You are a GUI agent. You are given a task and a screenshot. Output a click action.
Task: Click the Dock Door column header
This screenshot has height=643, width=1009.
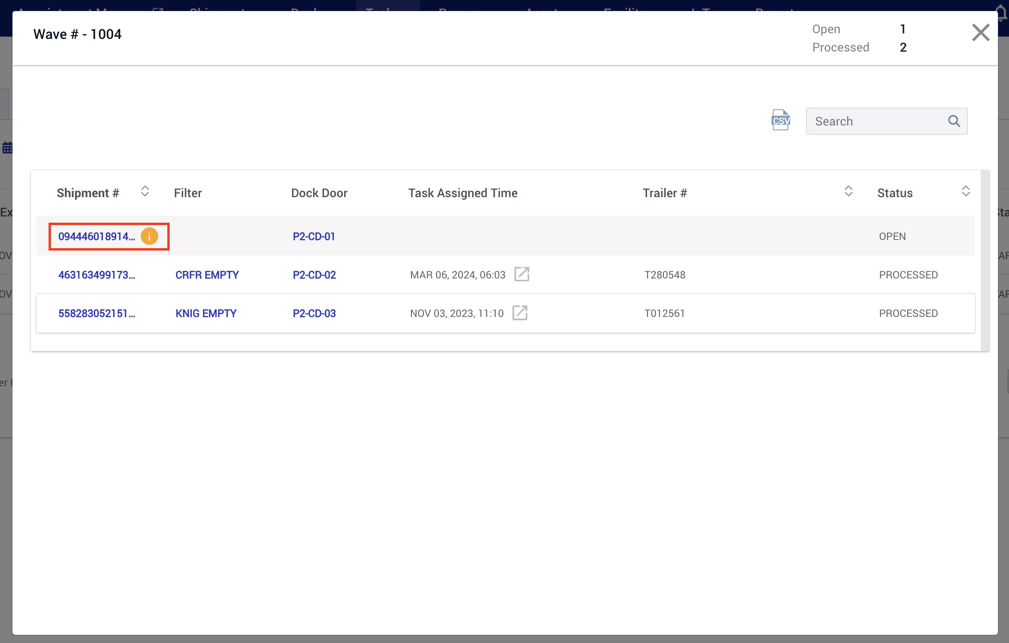pyautogui.click(x=319, y=193)
